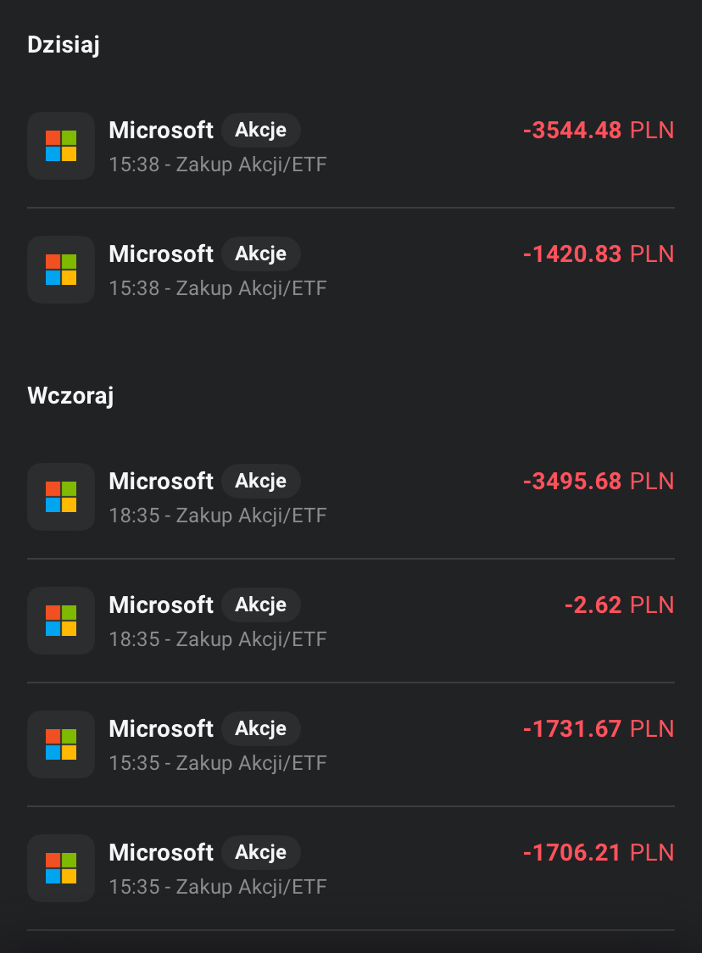Viewport: 702px width, 953px height.
Task: Open the -1420.83 PLN amount
Action: [598, 254]
